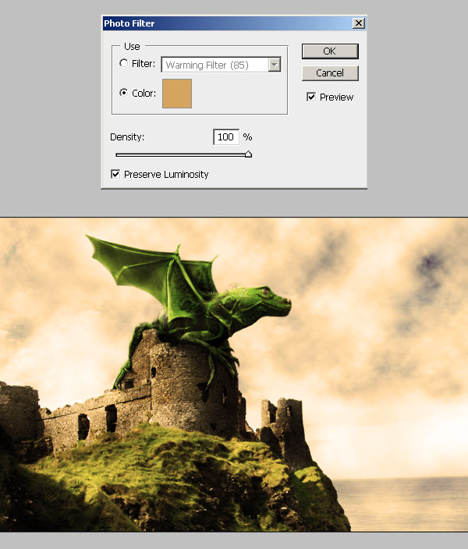
Task: Click the dragon image preview
Action: 234,374
